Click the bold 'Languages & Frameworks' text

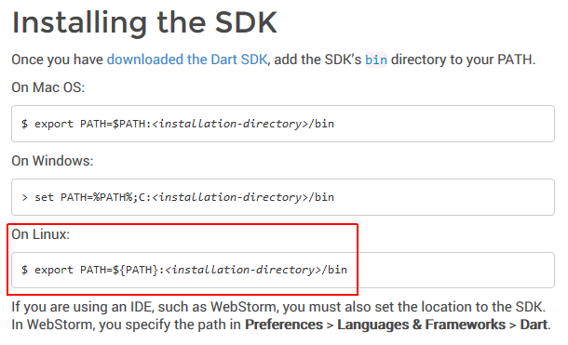[x=421, y=325]
